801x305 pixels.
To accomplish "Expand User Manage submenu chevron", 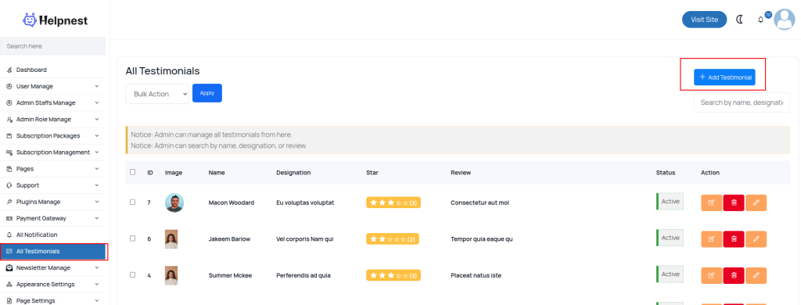I will coord(97,86).
